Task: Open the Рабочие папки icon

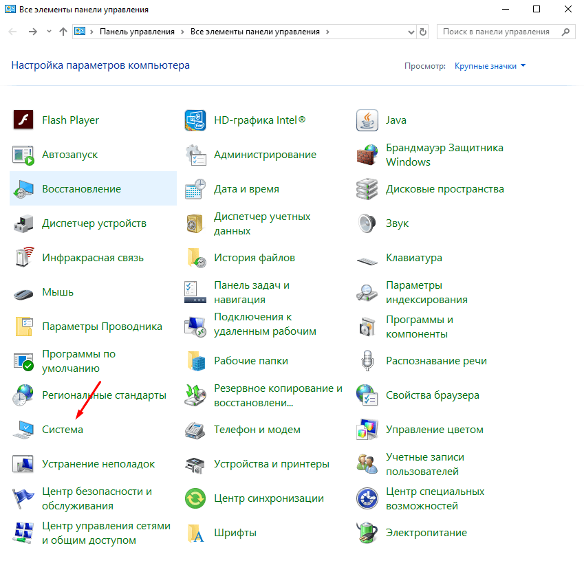Action: 195,361
